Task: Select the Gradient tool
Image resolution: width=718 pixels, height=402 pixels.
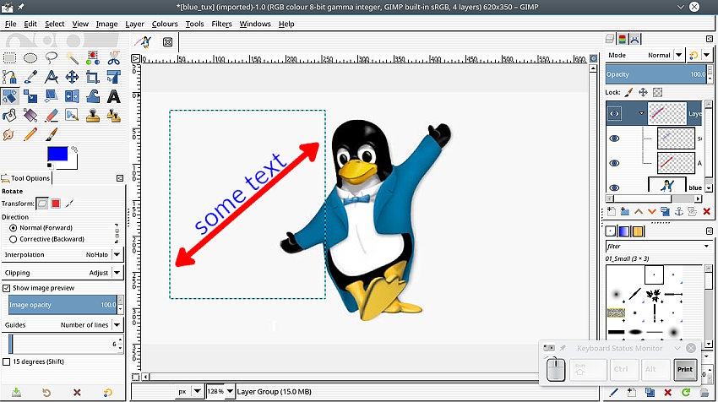Action: point(30,115)
